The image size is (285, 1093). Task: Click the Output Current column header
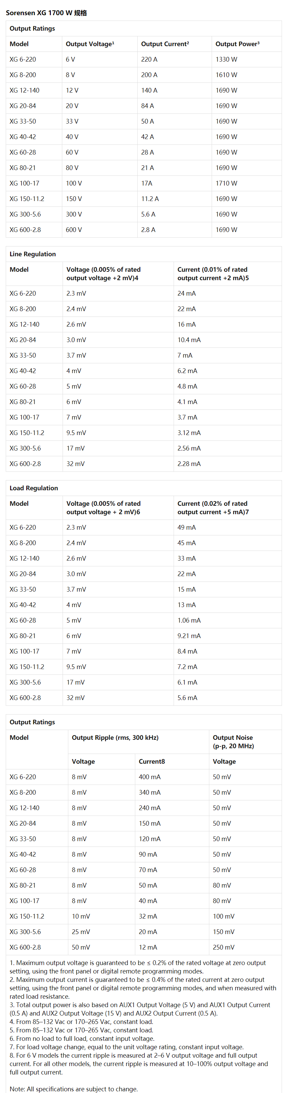165,44
